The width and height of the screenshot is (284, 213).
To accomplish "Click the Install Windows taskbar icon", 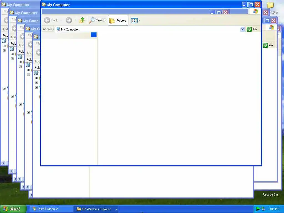I will (34, 209).
